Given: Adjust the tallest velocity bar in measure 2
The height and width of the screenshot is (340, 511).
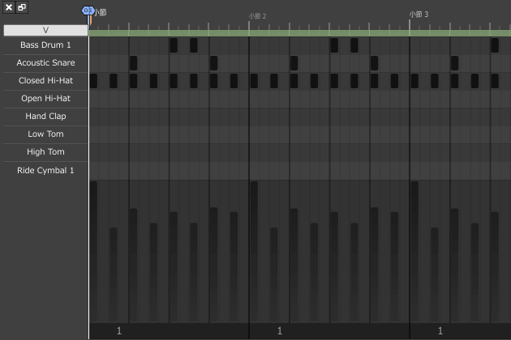Looking at the screenshot, I should (x=254, y=251).
